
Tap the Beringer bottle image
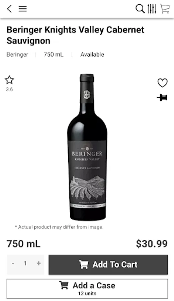87,147
